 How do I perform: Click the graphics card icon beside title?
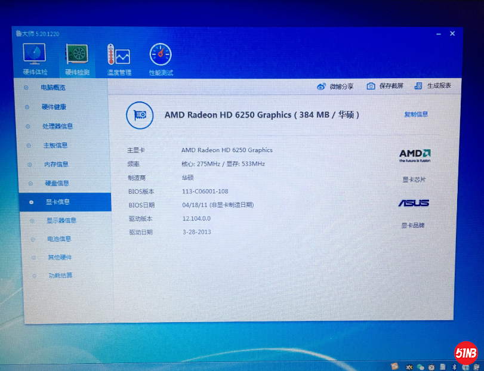tap(140, 115)
